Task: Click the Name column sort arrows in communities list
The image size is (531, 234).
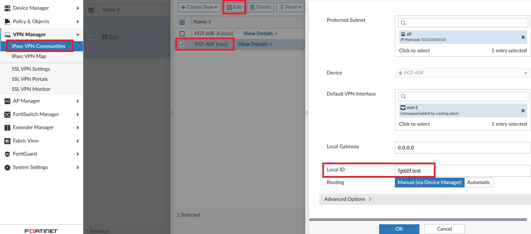Action: 118,10
